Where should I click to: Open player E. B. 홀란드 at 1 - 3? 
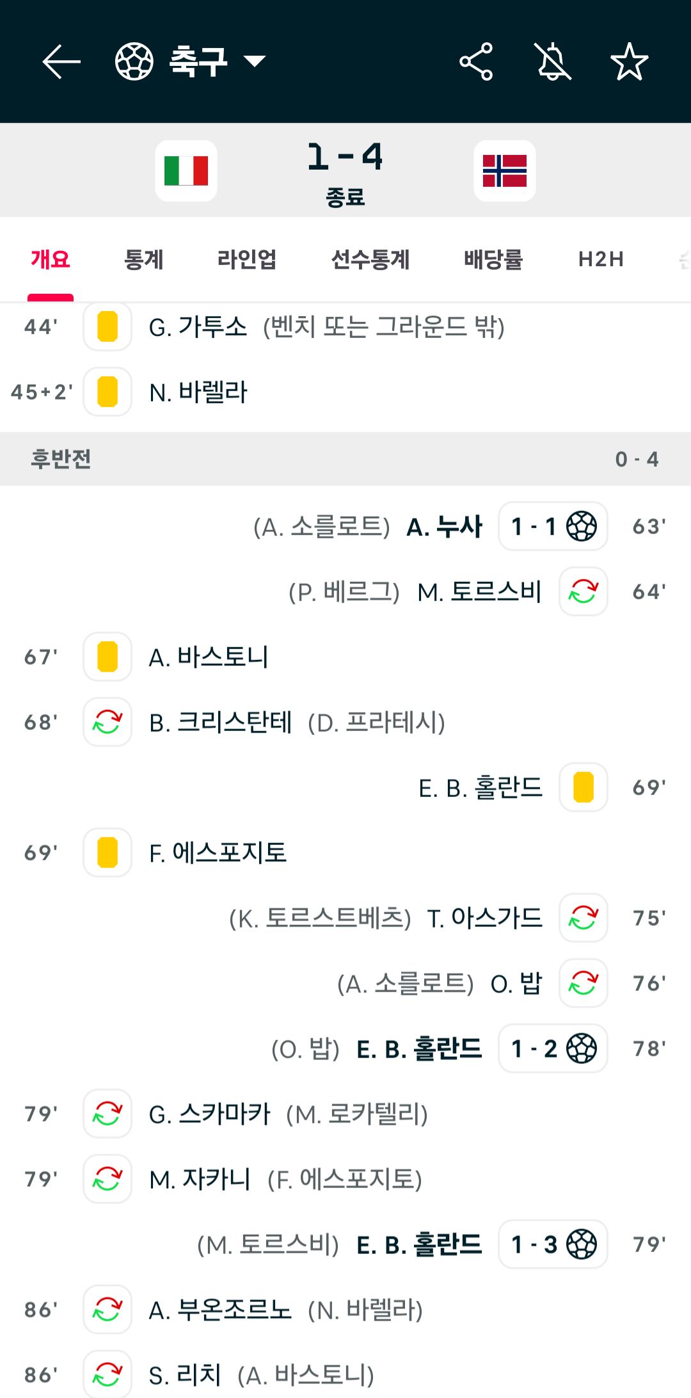[419, 1244]
